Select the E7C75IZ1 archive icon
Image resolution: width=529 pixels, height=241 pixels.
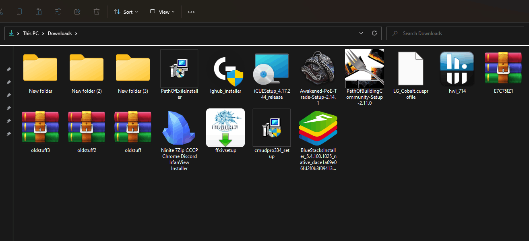[503, 69]
